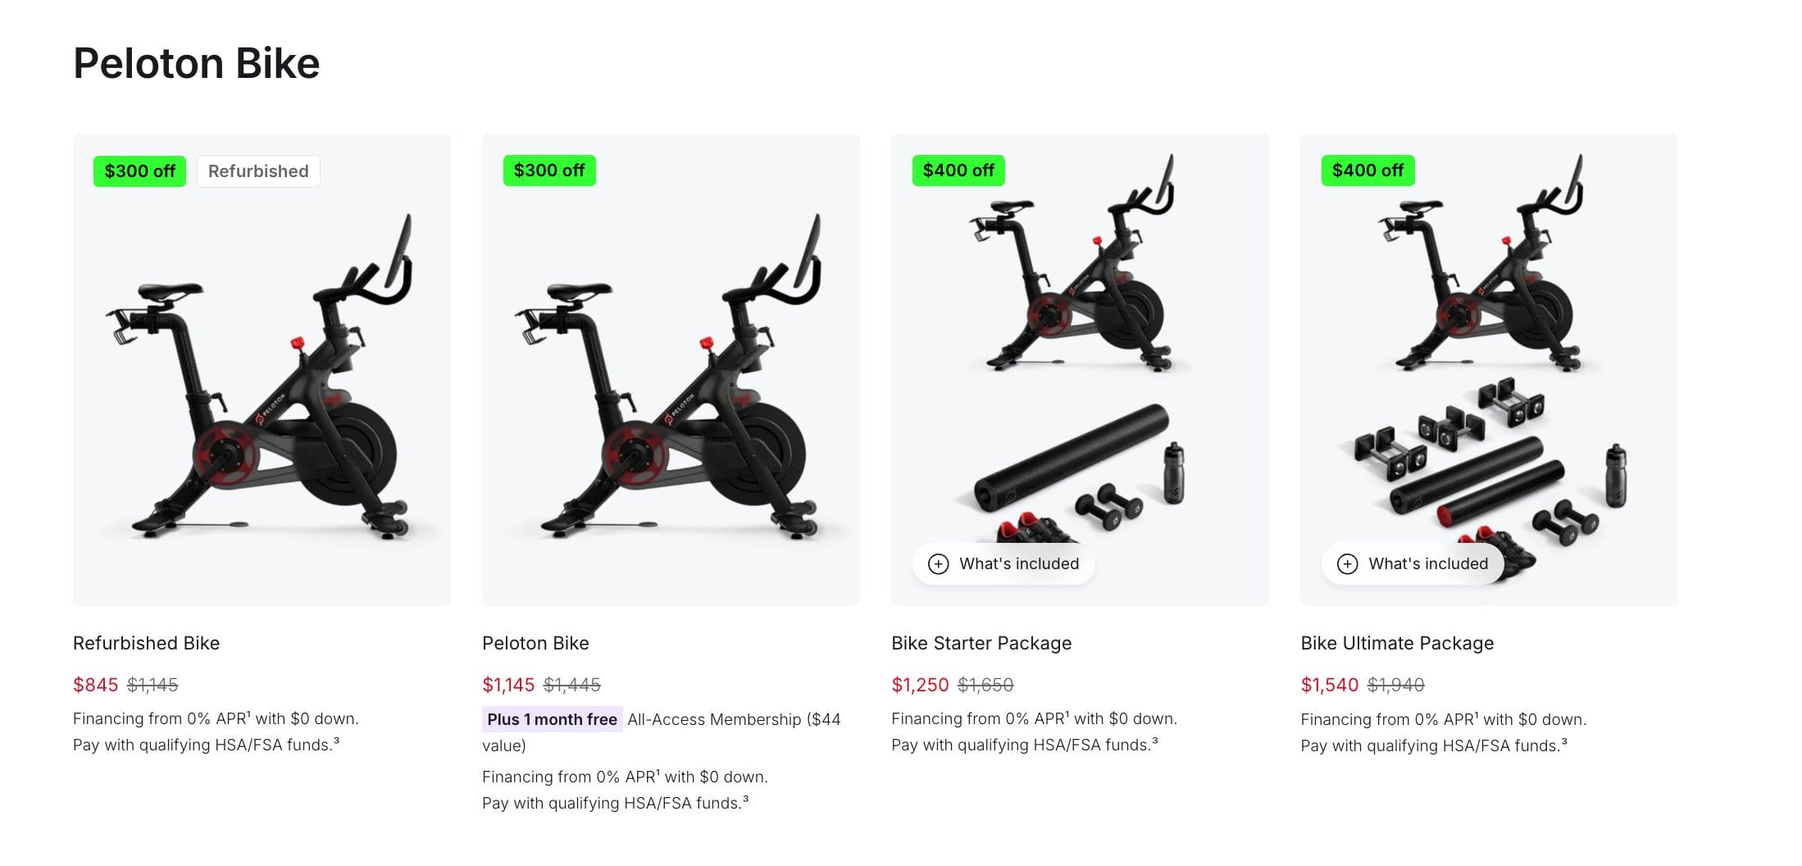This screenshot has height=866, width=1802.
Task: Click the Refurbished tag badge
Action: (258, 171)
